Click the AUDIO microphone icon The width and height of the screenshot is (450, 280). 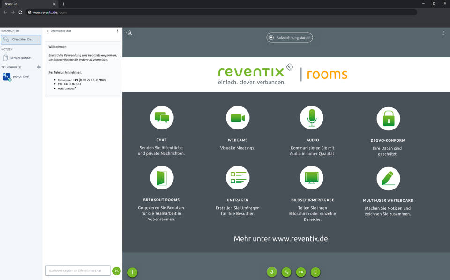tap(312, 118)
